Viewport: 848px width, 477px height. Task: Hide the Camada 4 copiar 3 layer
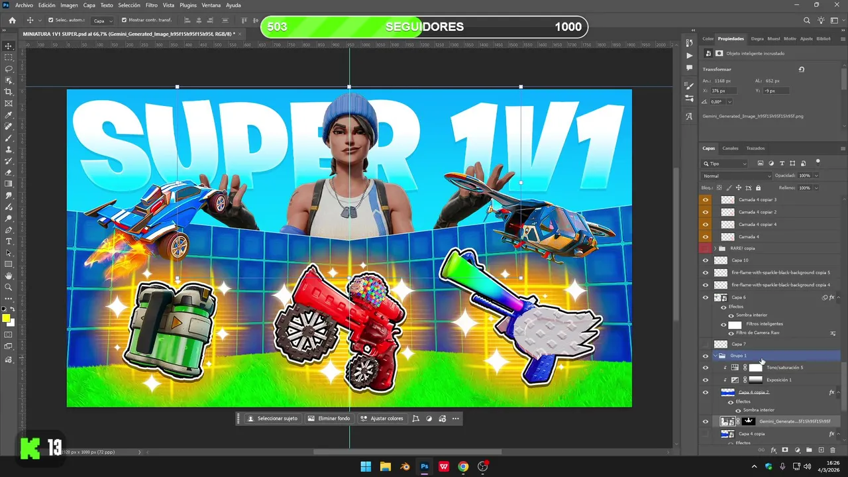point(705,199)
